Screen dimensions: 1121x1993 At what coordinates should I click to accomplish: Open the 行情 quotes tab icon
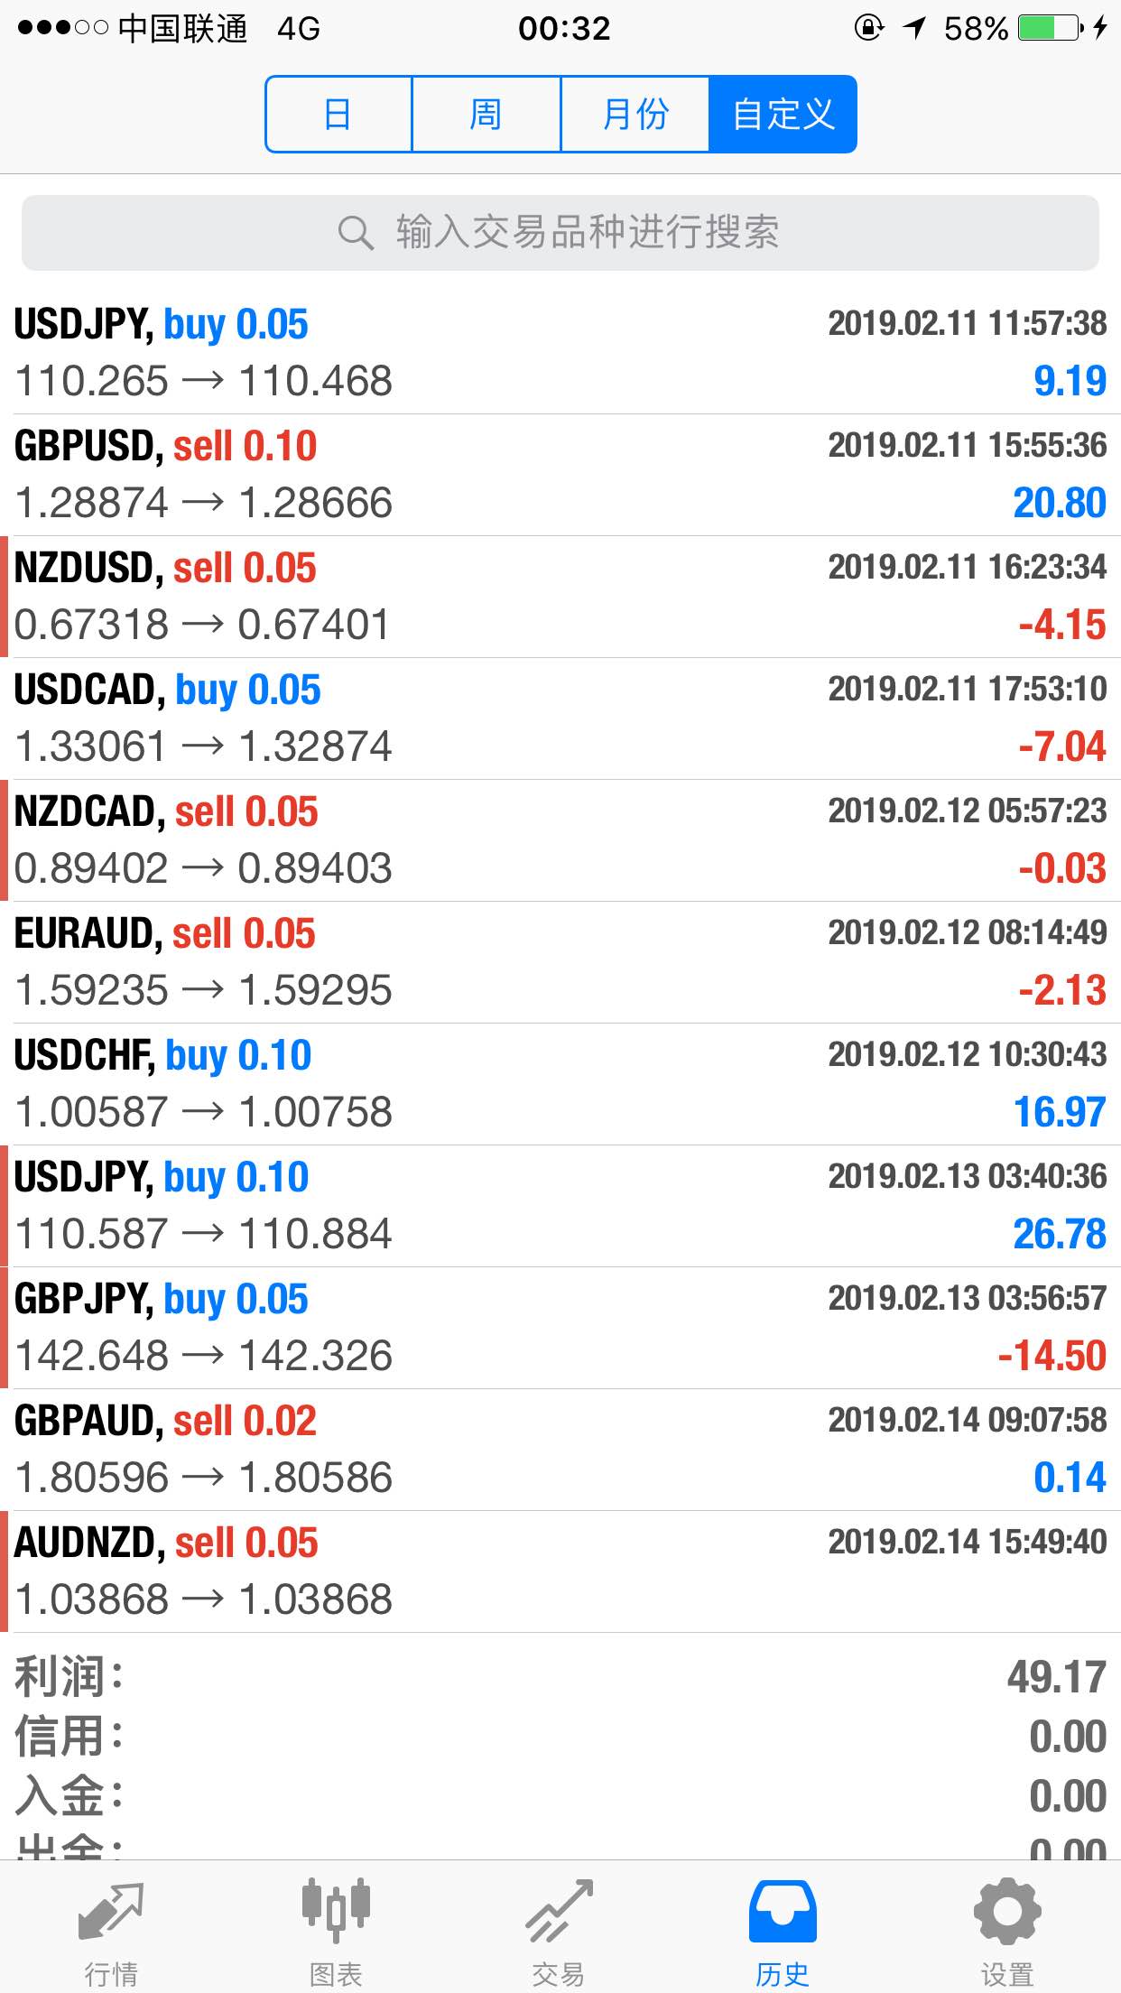[x=111, y=1913]
